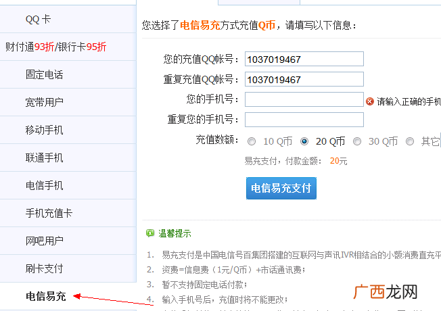Click tip text 暂不支持固定电话付款
The width and height of the screenshot is (441, 311).
click(204, 285)
